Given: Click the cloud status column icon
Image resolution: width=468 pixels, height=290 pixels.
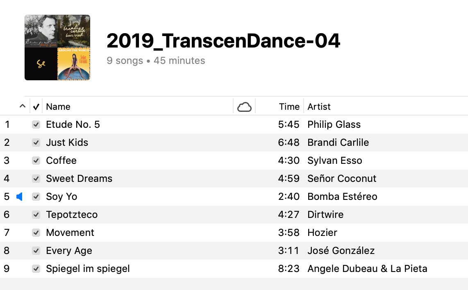Looking at the screenshot, I should (x=244, y=107).
